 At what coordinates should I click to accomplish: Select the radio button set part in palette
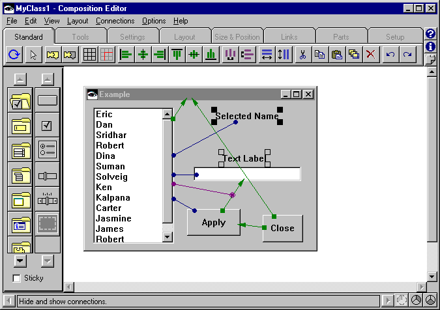pos(48,149)
